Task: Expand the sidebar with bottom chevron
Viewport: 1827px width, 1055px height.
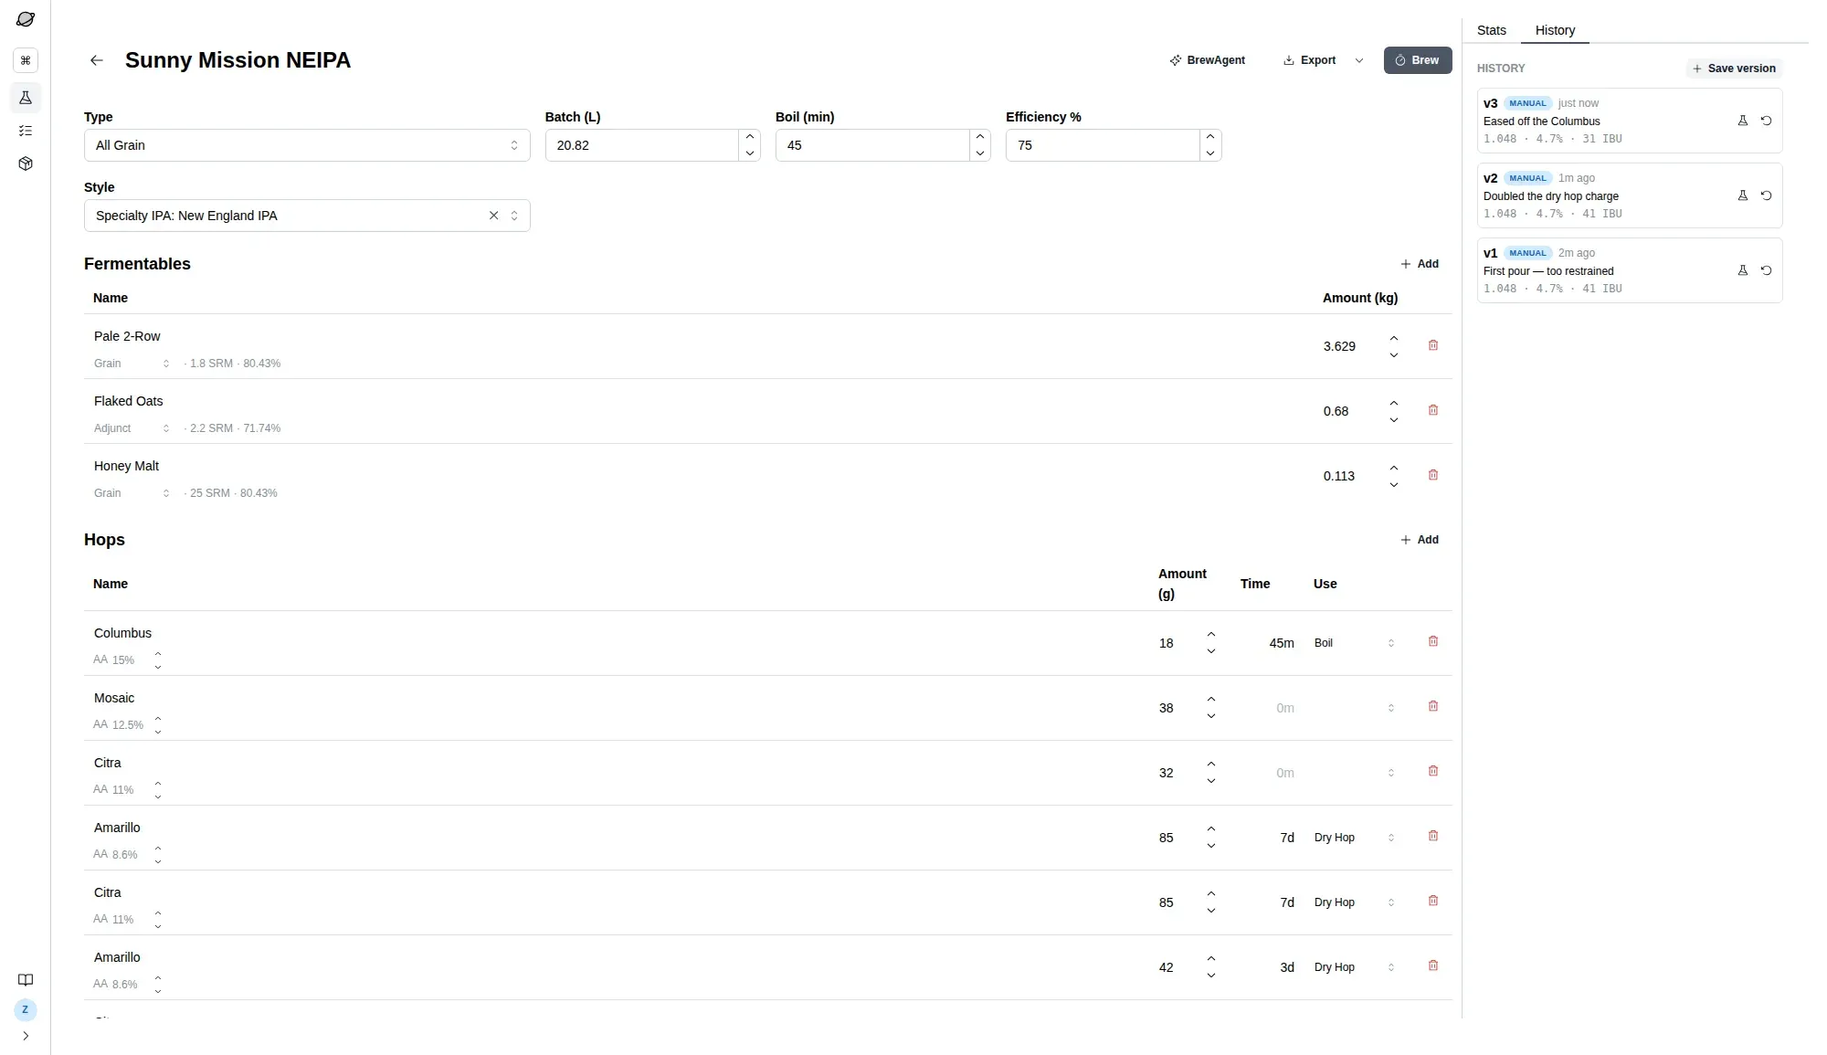Action: (x=26, y=1036)
